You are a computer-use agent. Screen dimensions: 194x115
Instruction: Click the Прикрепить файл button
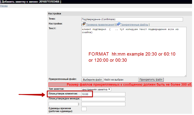[151, 80]
